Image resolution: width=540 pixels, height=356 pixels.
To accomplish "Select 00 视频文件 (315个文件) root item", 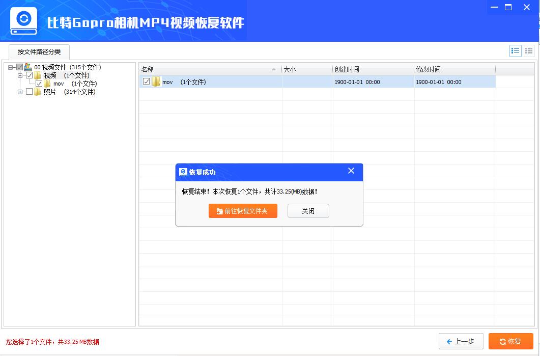I will [68, 67].
